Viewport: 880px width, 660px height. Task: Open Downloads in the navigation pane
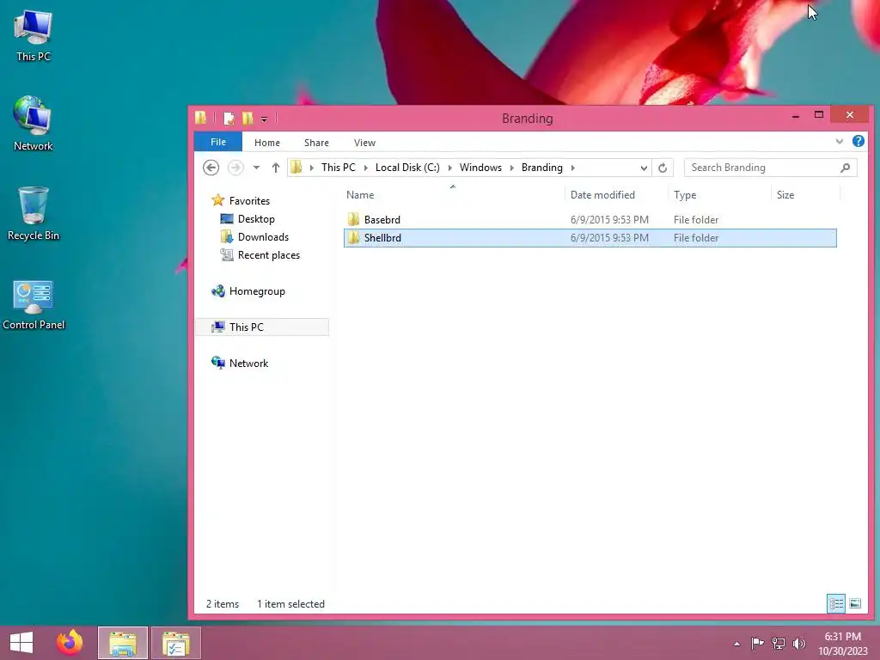click(263, 237)
